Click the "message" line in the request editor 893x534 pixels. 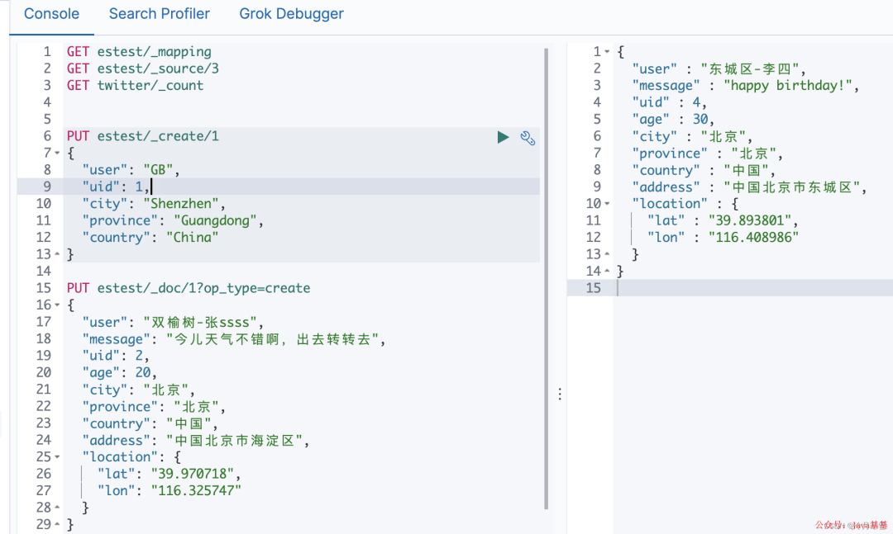(x=234, y=339)
